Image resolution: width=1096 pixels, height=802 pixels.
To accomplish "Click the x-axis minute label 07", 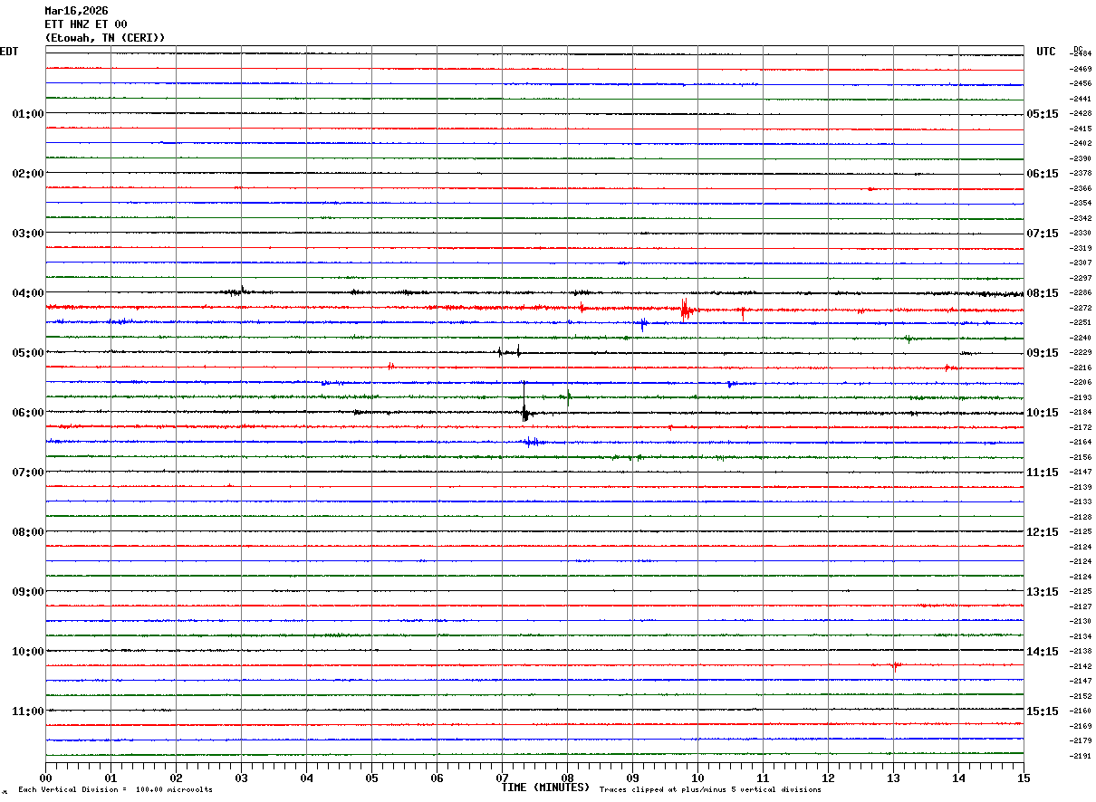I will click(x=502, y=778).
